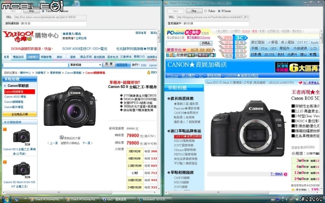Viewport: 325px width, 203px height.
Task: Click brand link in PChome top menu
Action: point(246,31)
